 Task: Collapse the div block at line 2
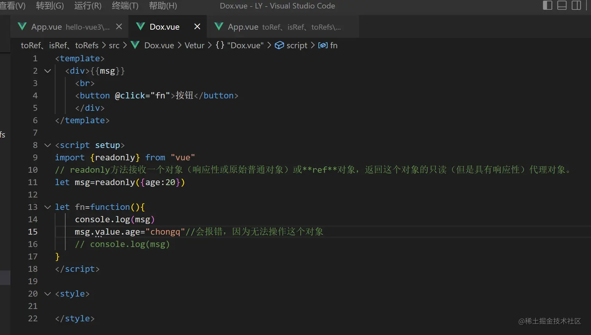[x=48, y=71]
